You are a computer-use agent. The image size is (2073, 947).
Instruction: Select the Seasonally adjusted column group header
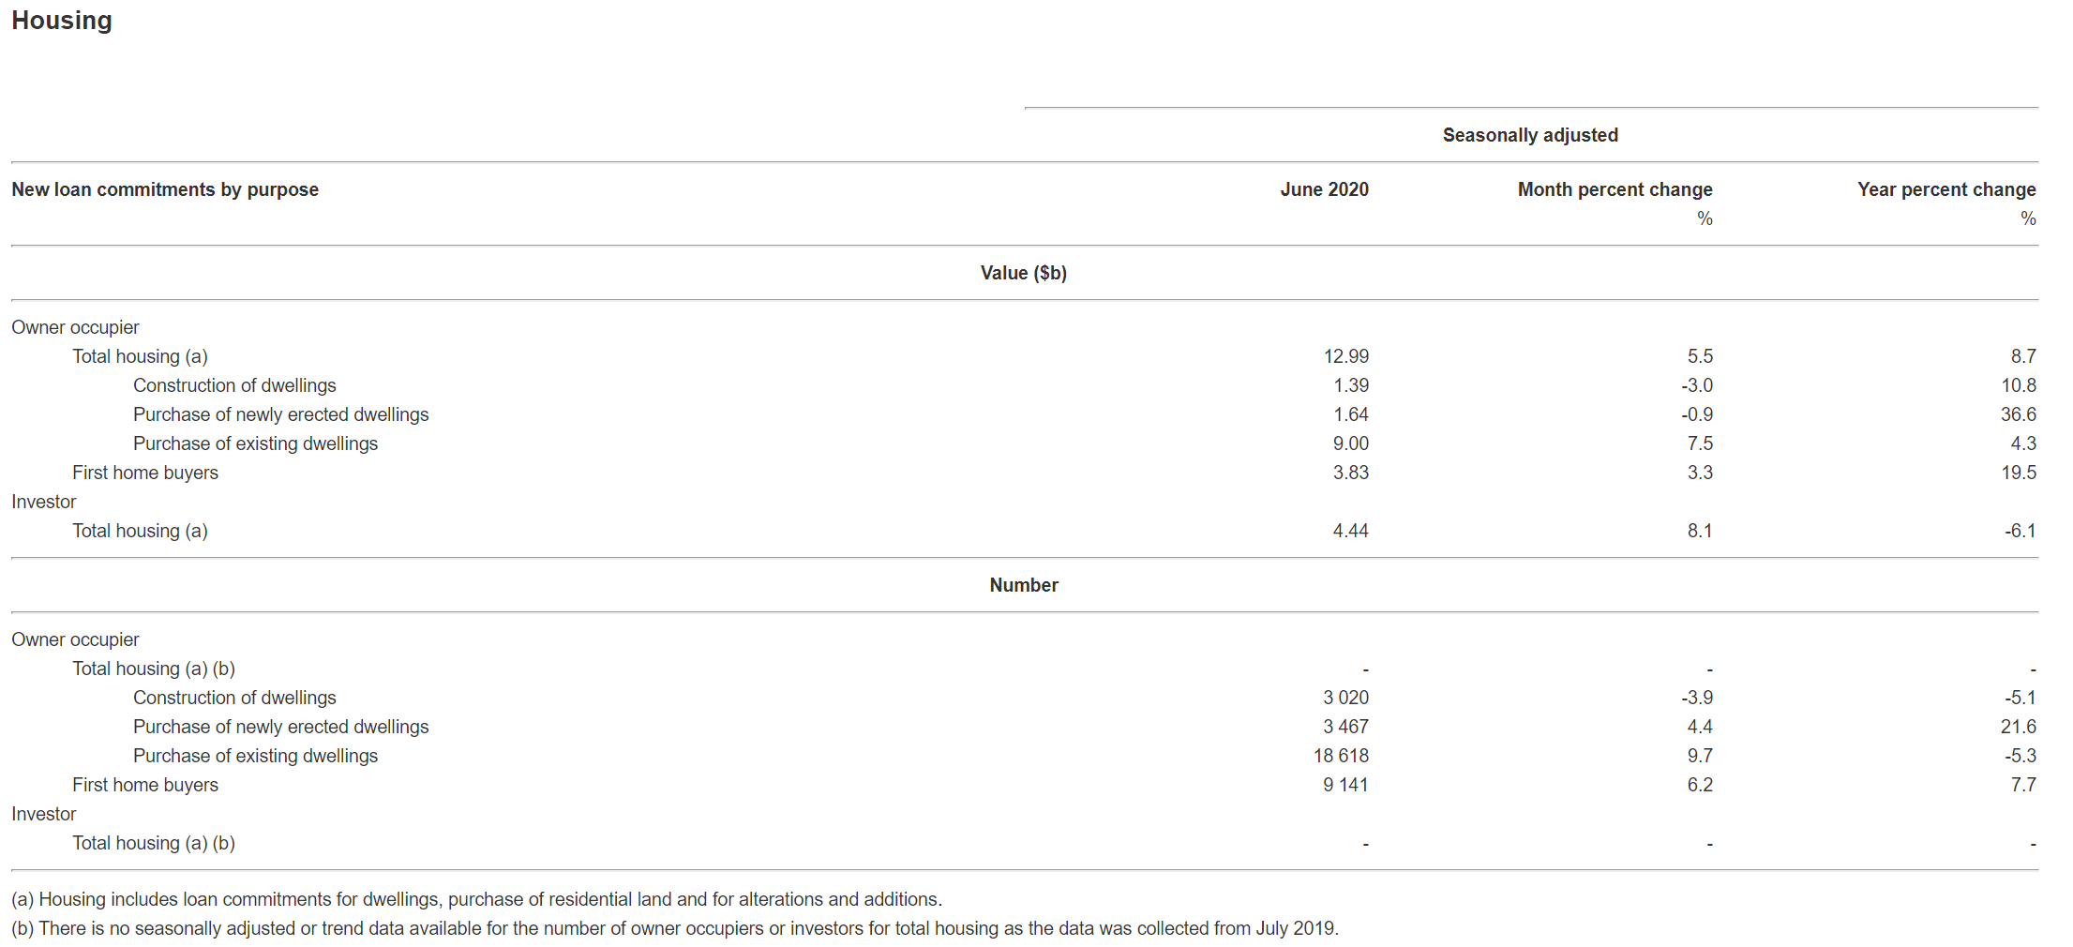[x=1529, y=135]
